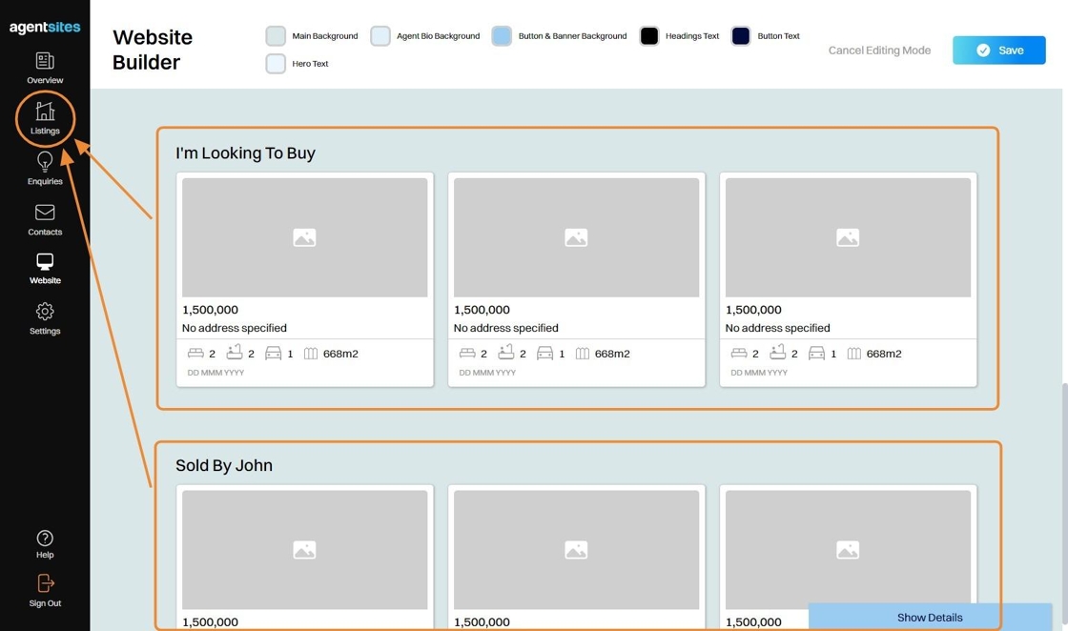Image resolution: width=1068 pixels, height=631 pixels.
Task: Click the Save button
Action: (998, 51)
